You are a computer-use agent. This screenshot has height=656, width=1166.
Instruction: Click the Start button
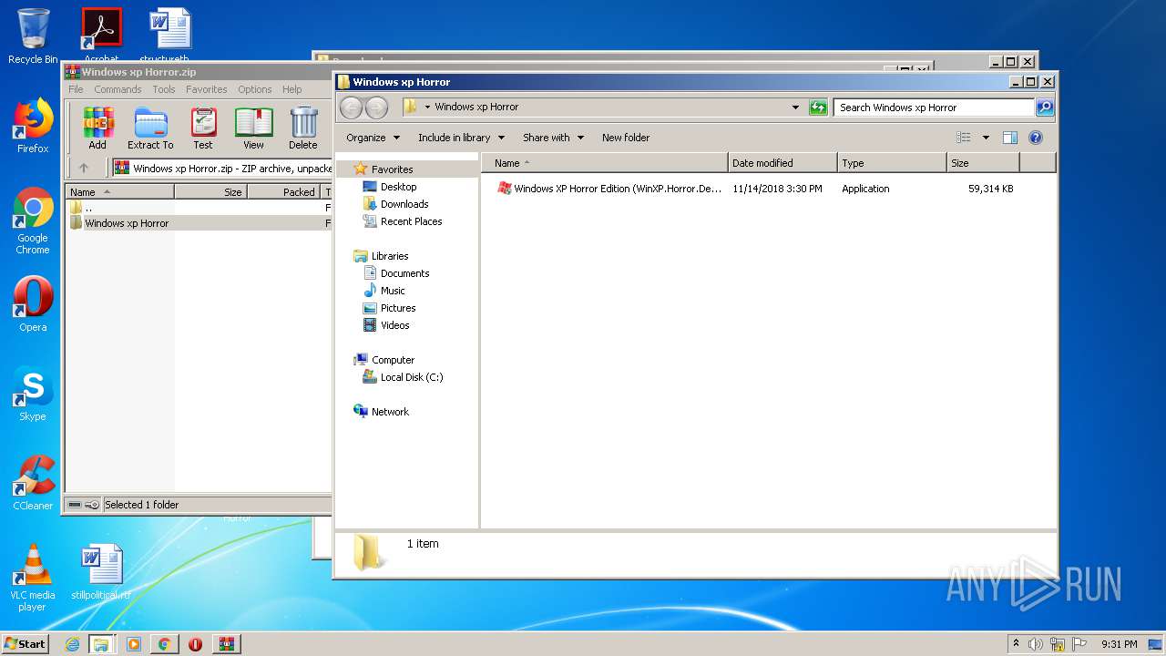tap(26, 644)
